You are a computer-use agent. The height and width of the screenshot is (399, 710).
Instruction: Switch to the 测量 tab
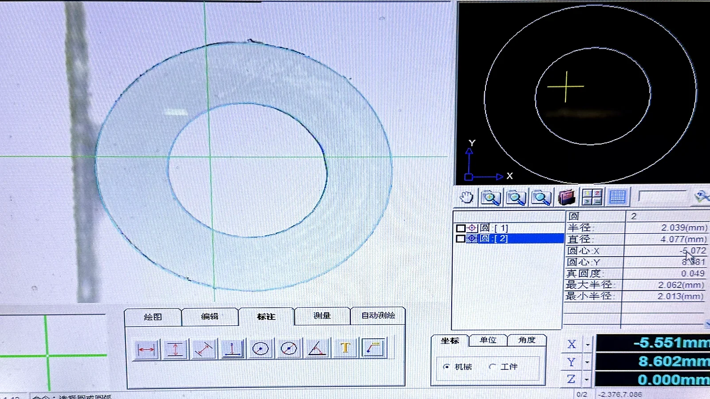[x=322, y=316]
